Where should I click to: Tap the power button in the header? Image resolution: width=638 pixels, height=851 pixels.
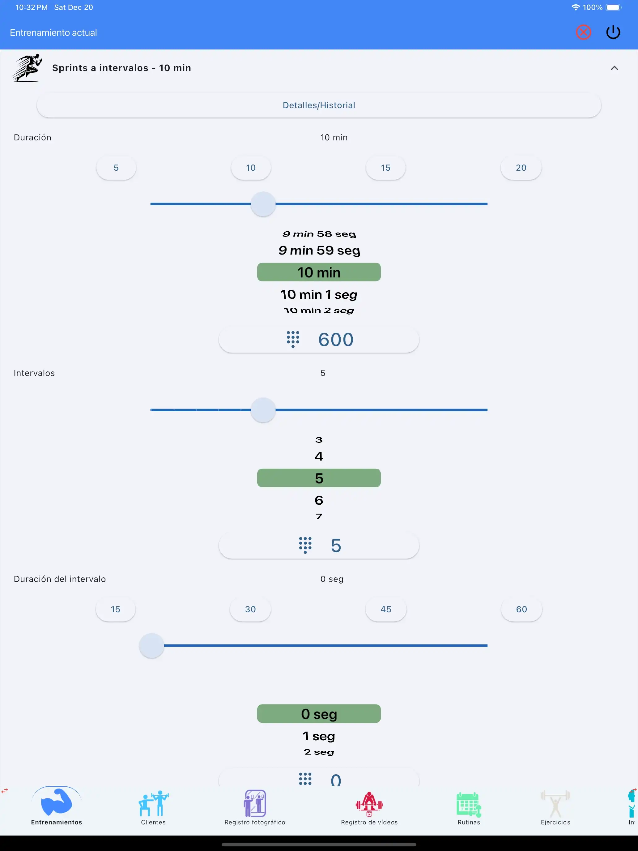pos(613,32)
